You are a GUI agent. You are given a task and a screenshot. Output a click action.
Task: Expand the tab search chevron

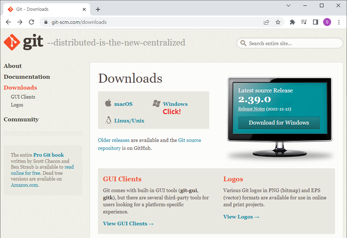point(288,5)
